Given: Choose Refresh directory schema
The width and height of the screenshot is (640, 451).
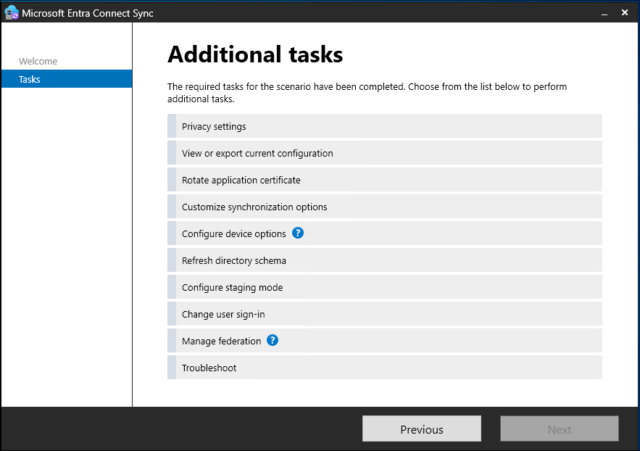Looking at the screenshot, I should pos(233,261).
